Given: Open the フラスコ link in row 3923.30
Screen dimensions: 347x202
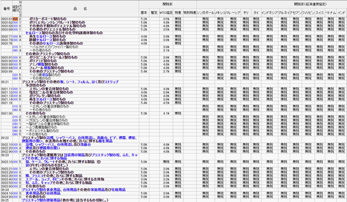Looking at the screenshot, I should tap(38, 176).
